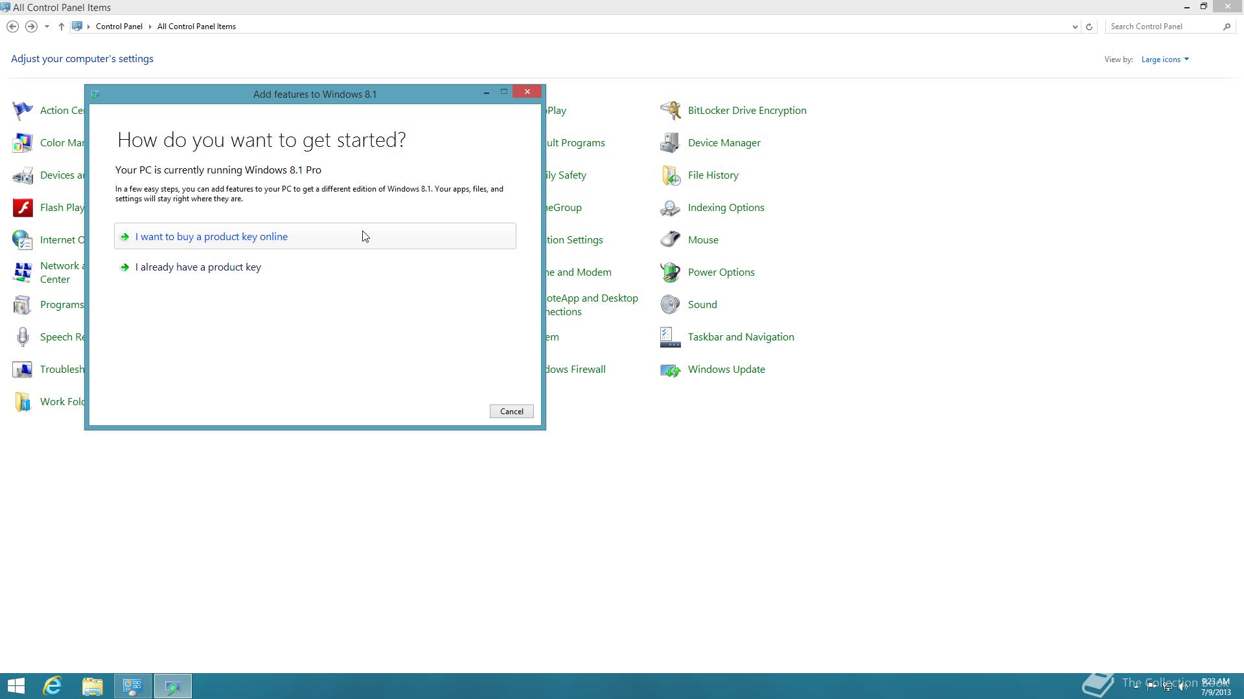Open the Network and Sharing Center icon
This screenshot has height=699, width=1244.
(23, 272)
